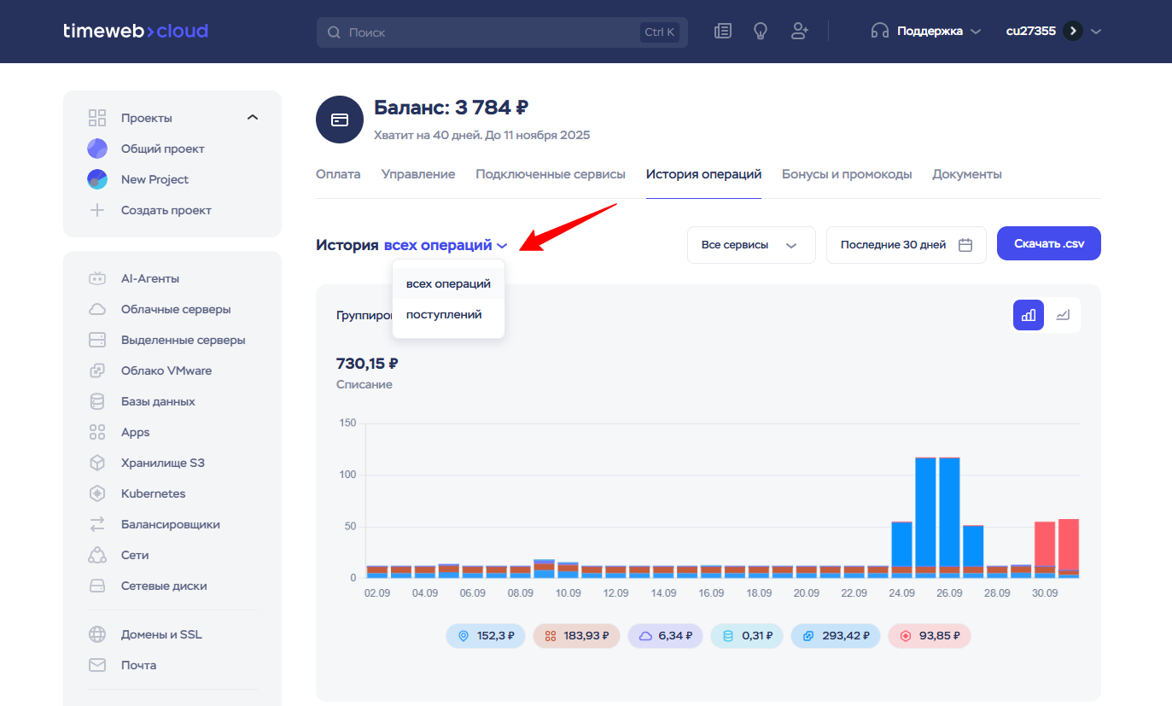This screenshot has width=1172, height=706.
Task: Toggle the red 93,85 ₽ legend chip
Action: point(929,635)
